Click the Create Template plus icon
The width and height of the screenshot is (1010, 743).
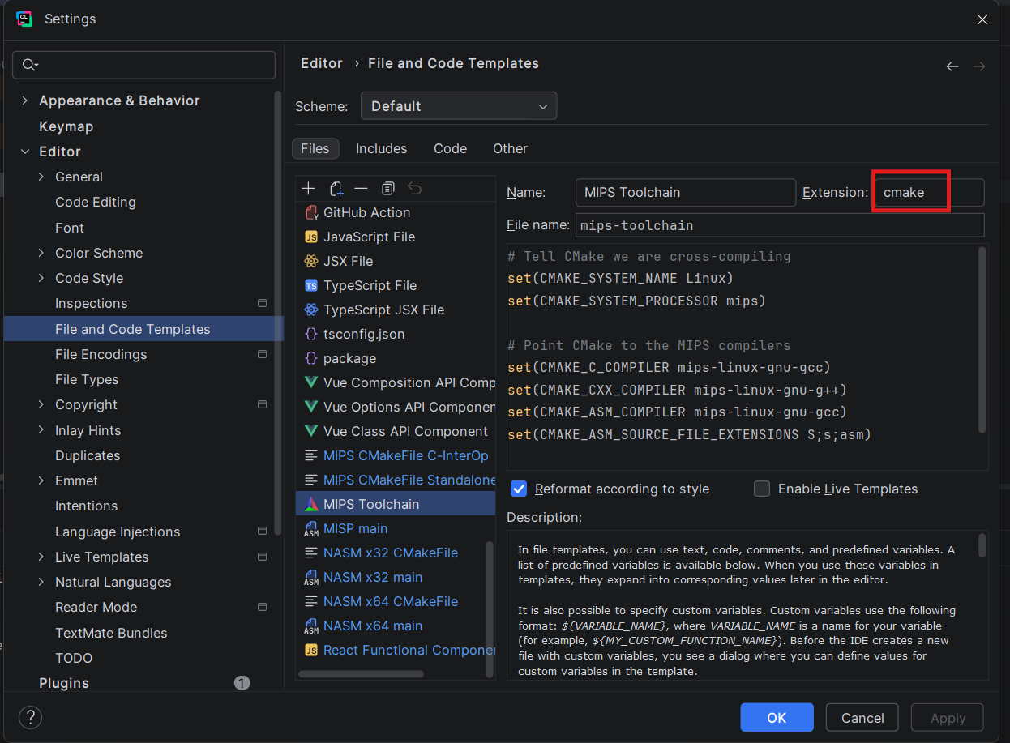click(x=308, y=188)
